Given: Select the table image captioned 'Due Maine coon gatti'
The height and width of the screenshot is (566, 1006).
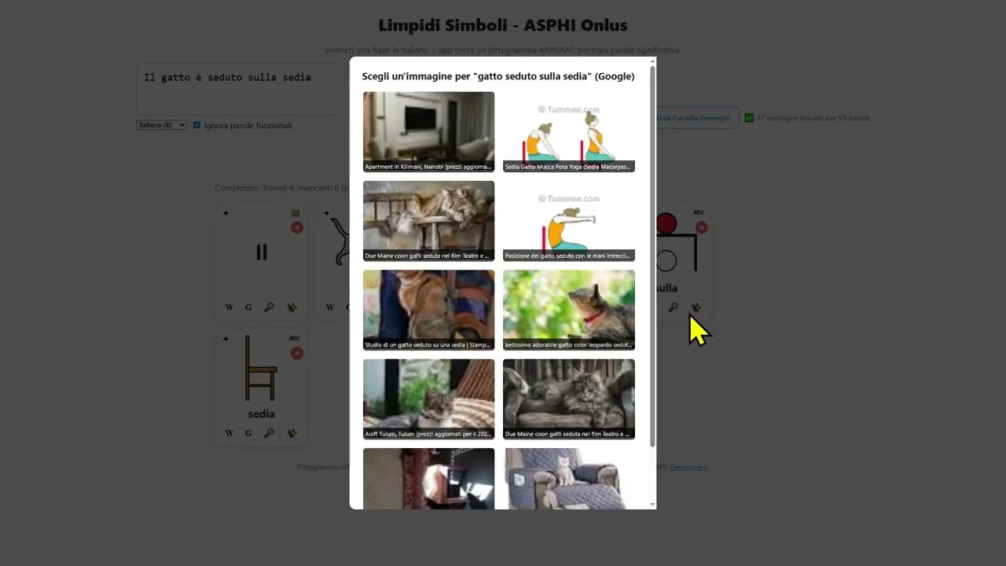Looking at the screenshot, I should coord(429,221).
